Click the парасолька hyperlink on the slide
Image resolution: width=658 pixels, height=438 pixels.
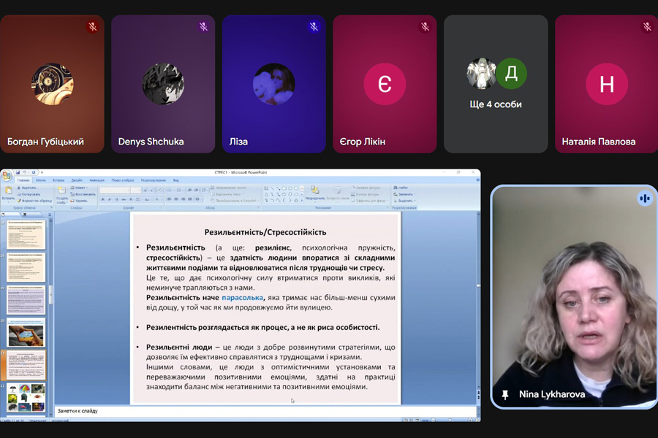pos(243,298)
